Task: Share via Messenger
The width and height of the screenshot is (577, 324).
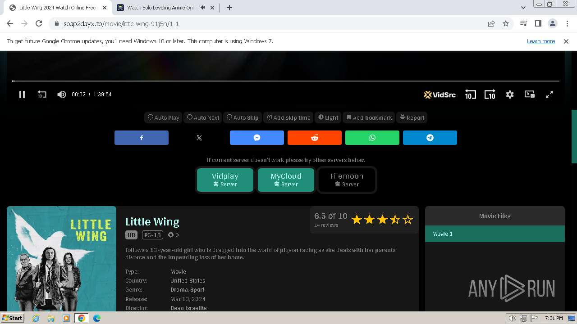Action: 257,138
